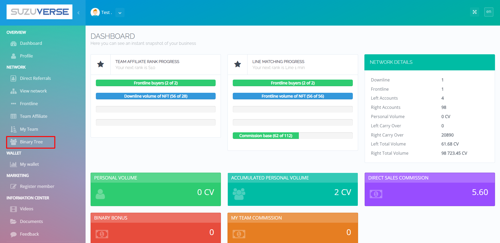Open the user dropdown next to Test

point(120,13)
